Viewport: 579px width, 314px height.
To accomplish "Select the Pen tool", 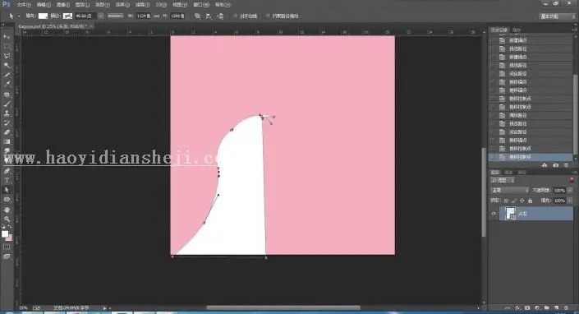I will click(7, 171).
